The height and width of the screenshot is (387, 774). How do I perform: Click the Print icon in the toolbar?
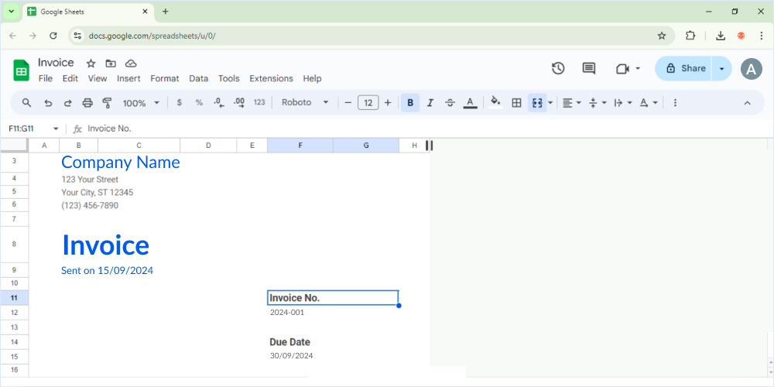click(x=87, y=103)
